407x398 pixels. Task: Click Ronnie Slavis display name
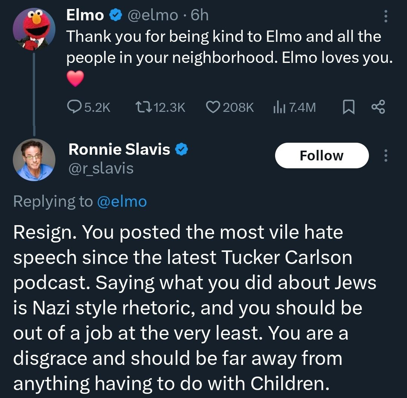[x=119, y=149]
